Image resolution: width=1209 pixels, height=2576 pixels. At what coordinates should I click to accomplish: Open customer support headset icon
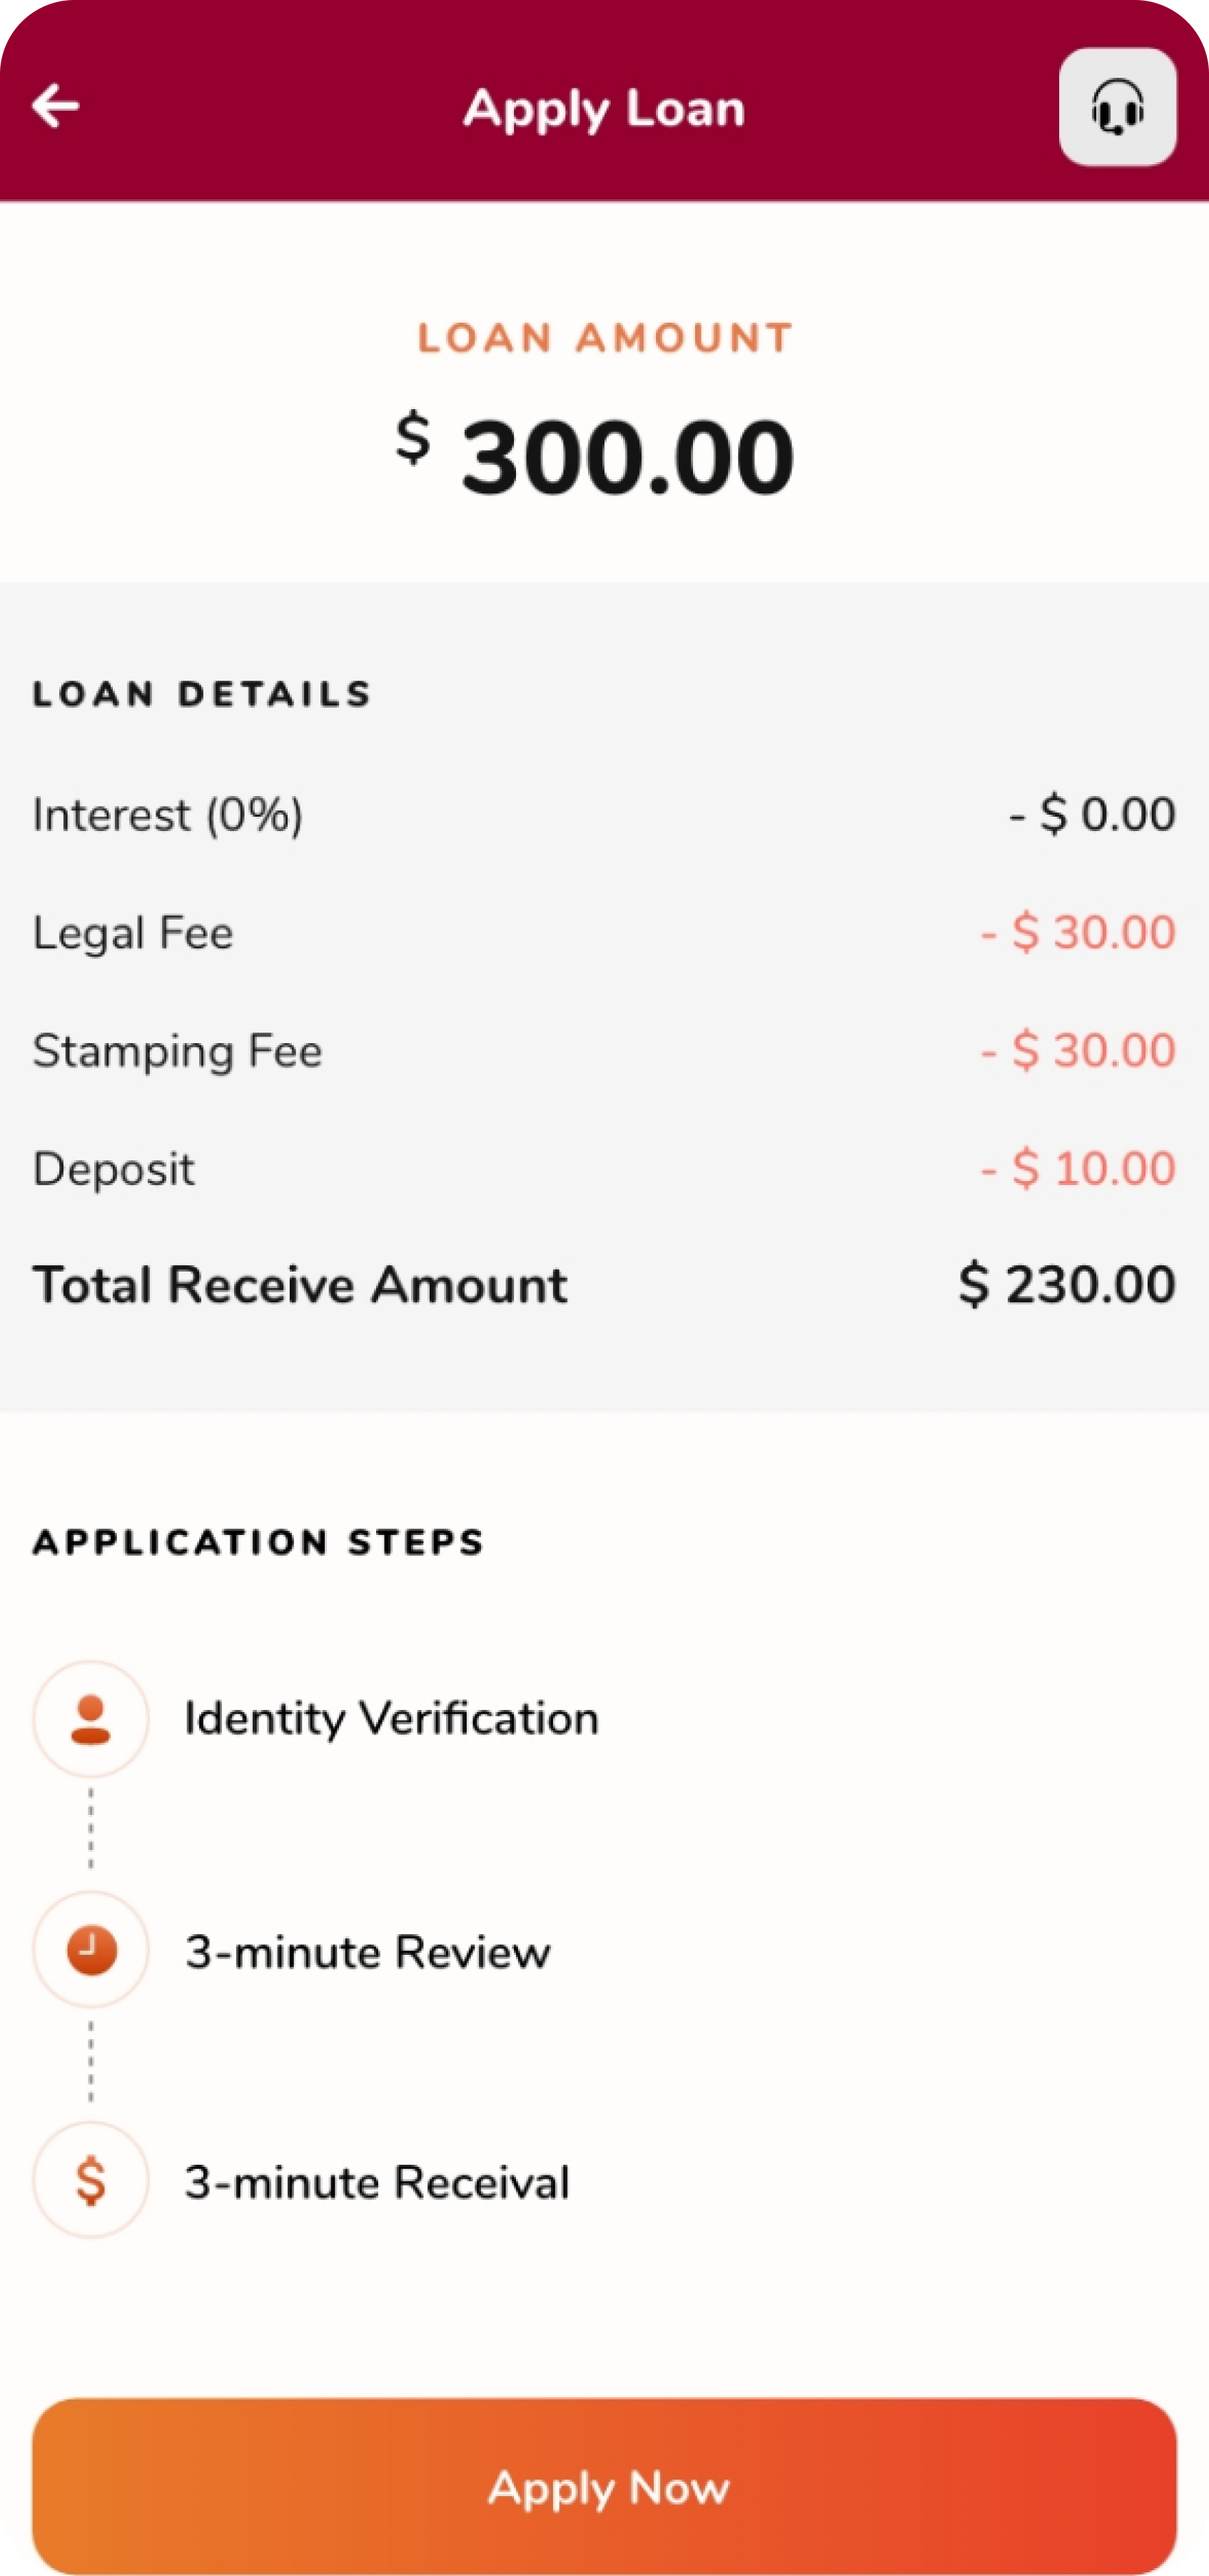tap(1117, 107)
